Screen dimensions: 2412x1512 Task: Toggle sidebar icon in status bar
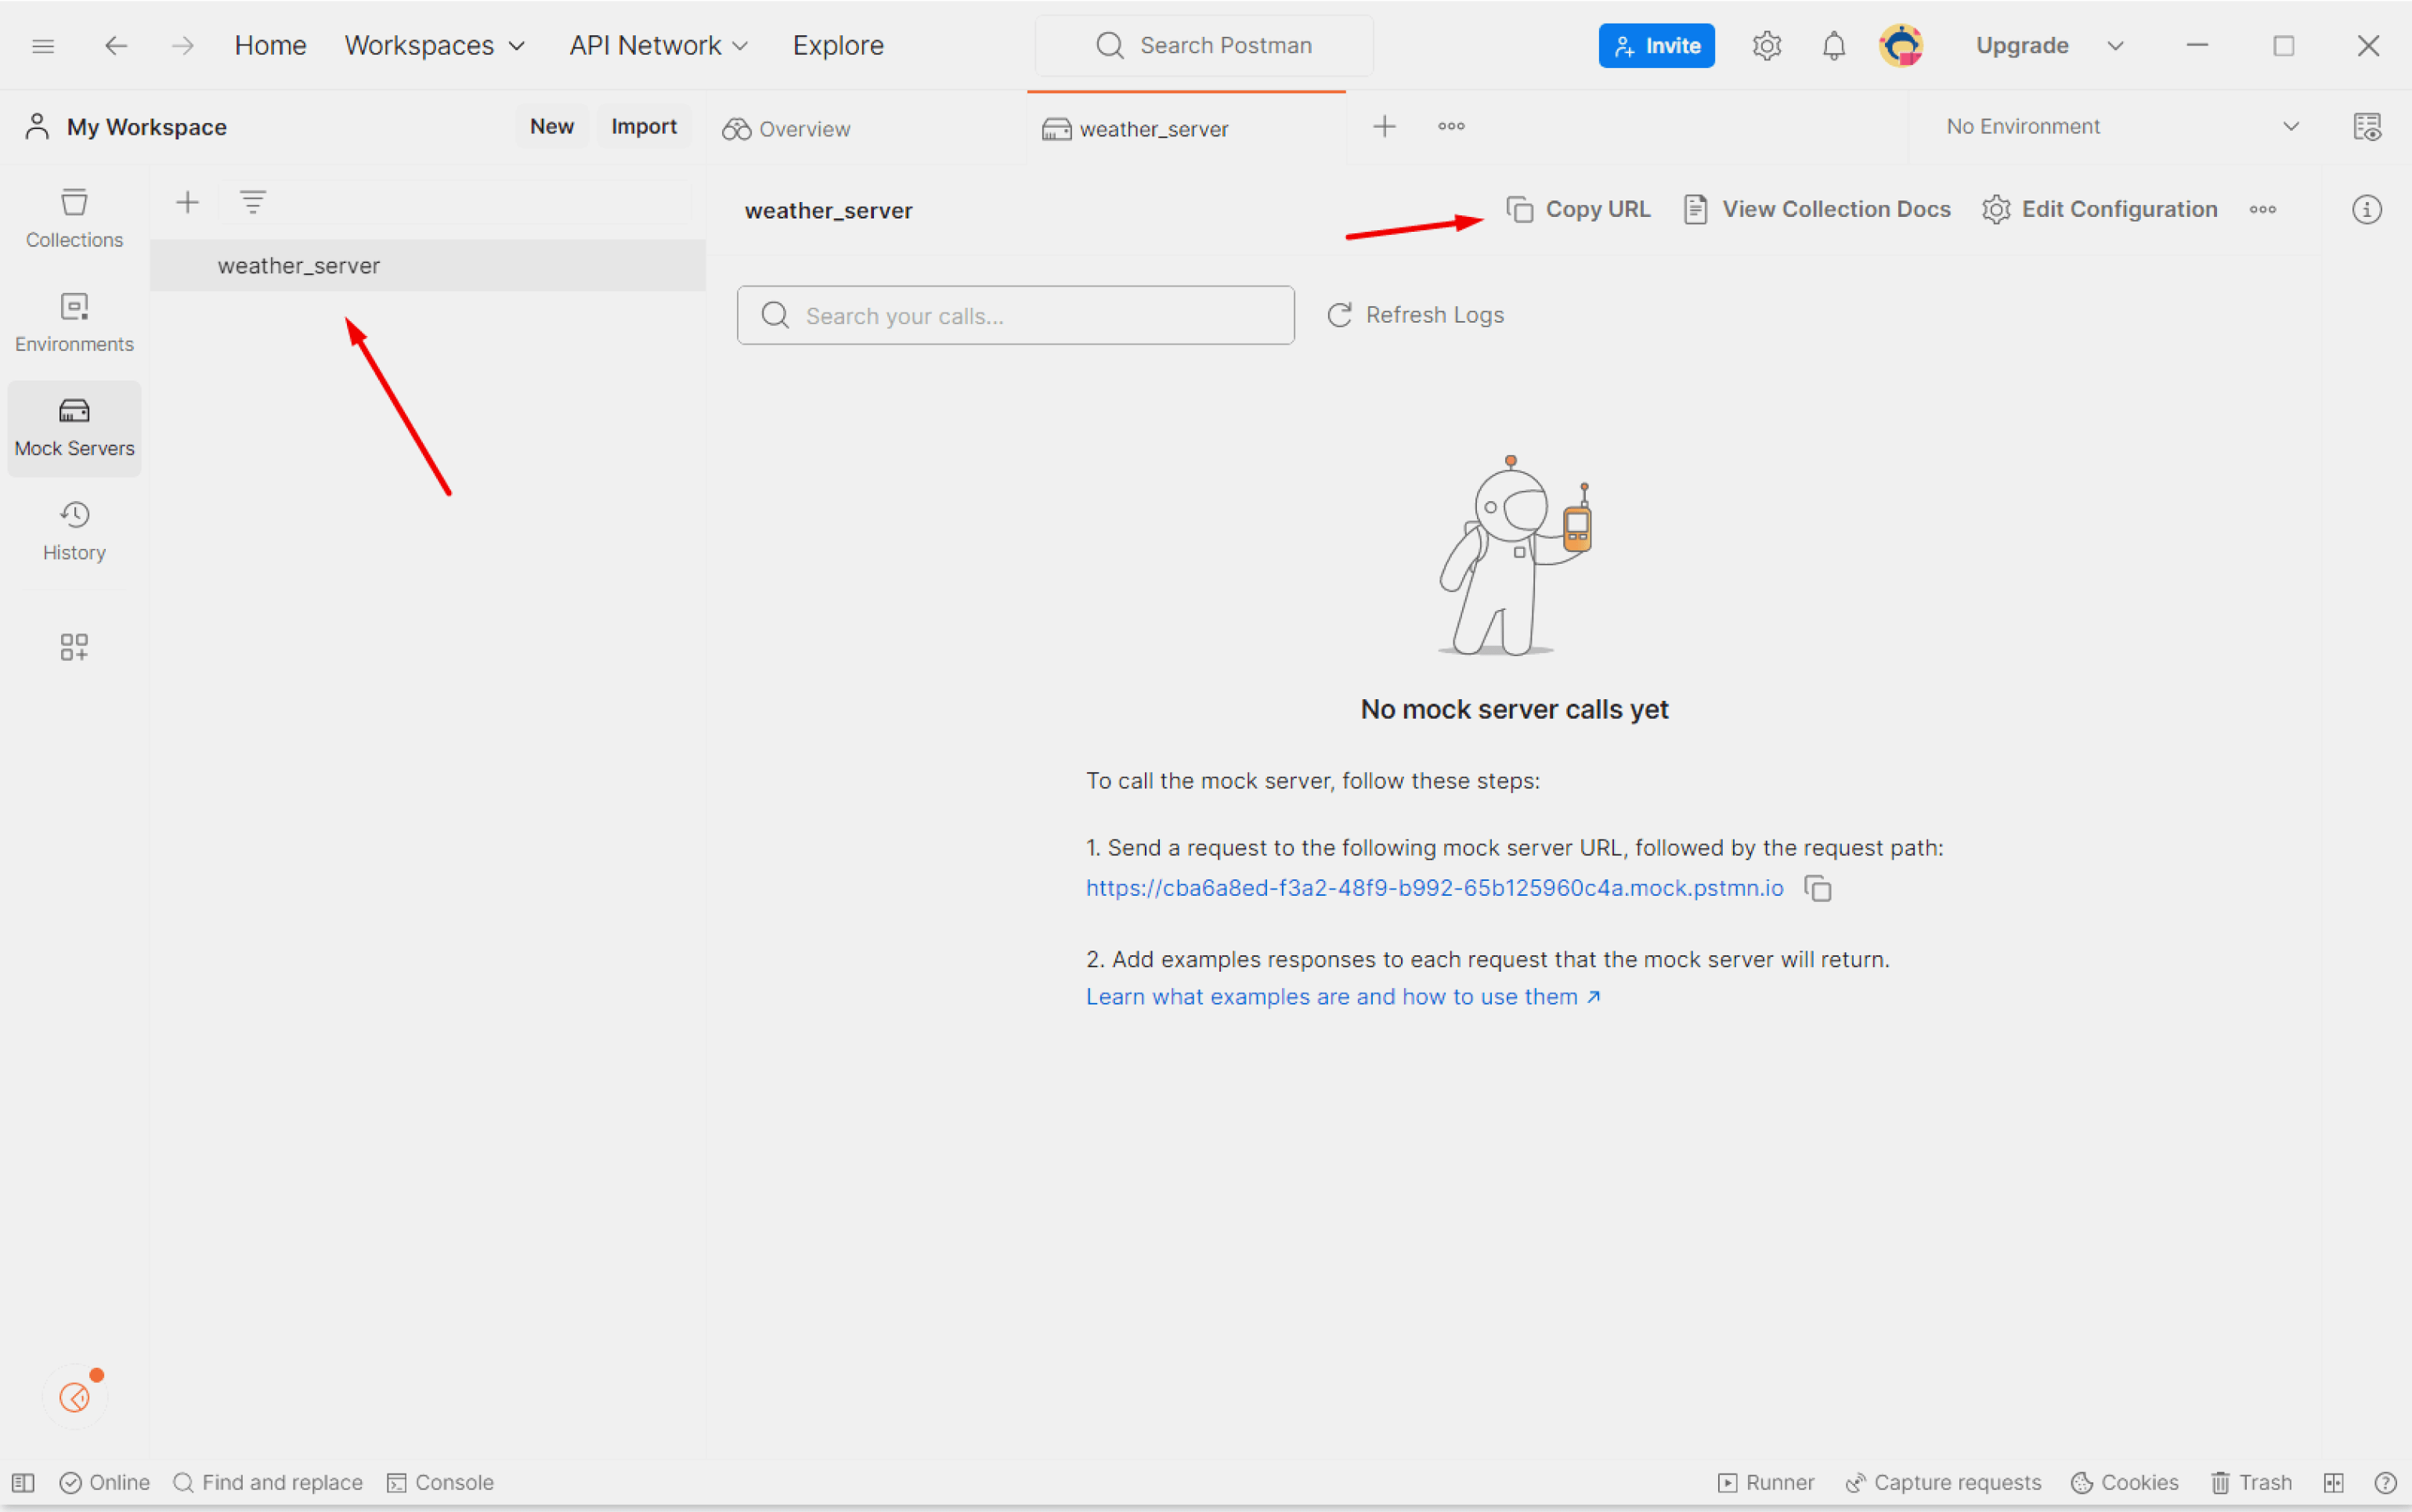[24, 1482]
